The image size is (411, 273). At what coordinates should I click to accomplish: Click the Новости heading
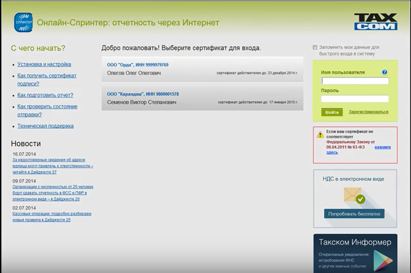click(26, 143)
